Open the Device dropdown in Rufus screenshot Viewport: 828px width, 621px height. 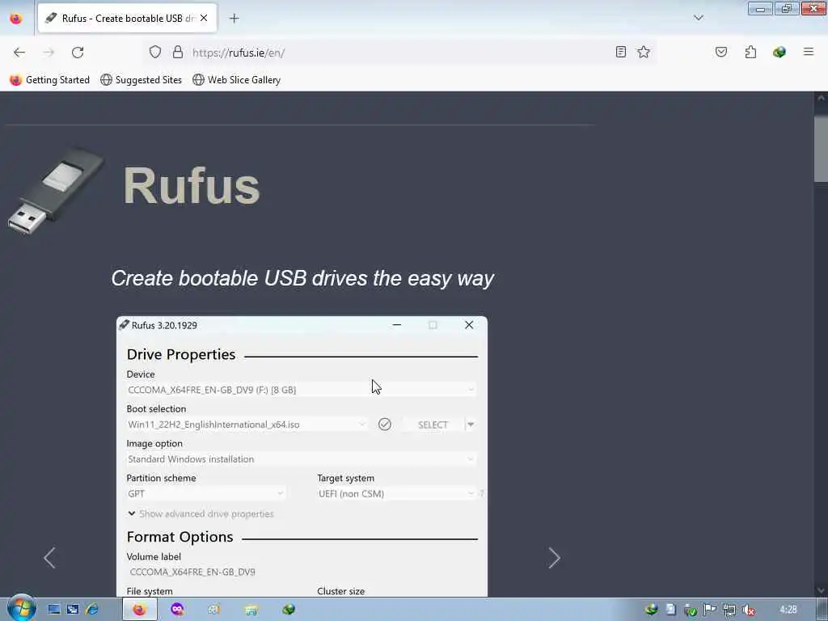[301, 390]
